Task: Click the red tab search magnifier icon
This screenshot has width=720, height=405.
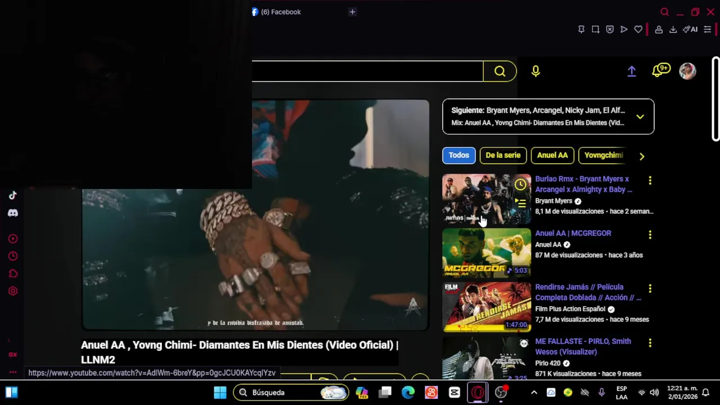Action: [664, 12]
